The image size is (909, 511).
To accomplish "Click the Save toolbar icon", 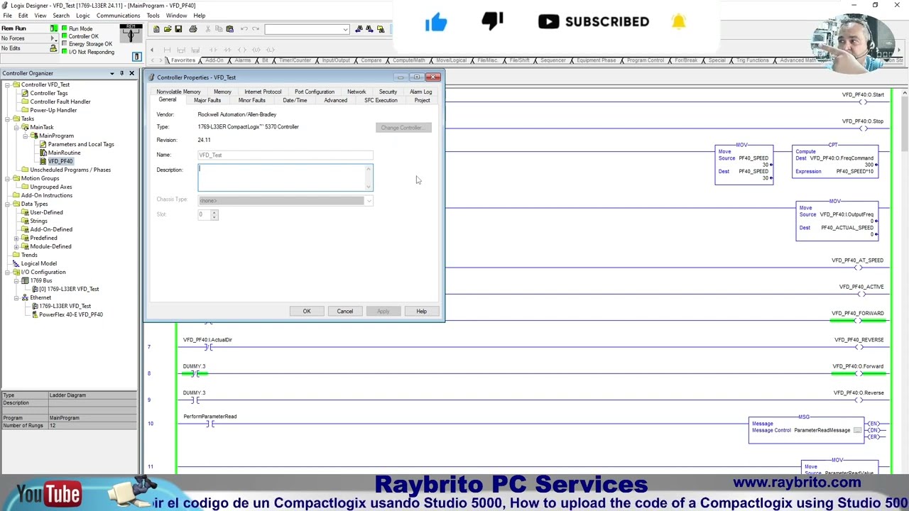I will click(x=178, y=29).
